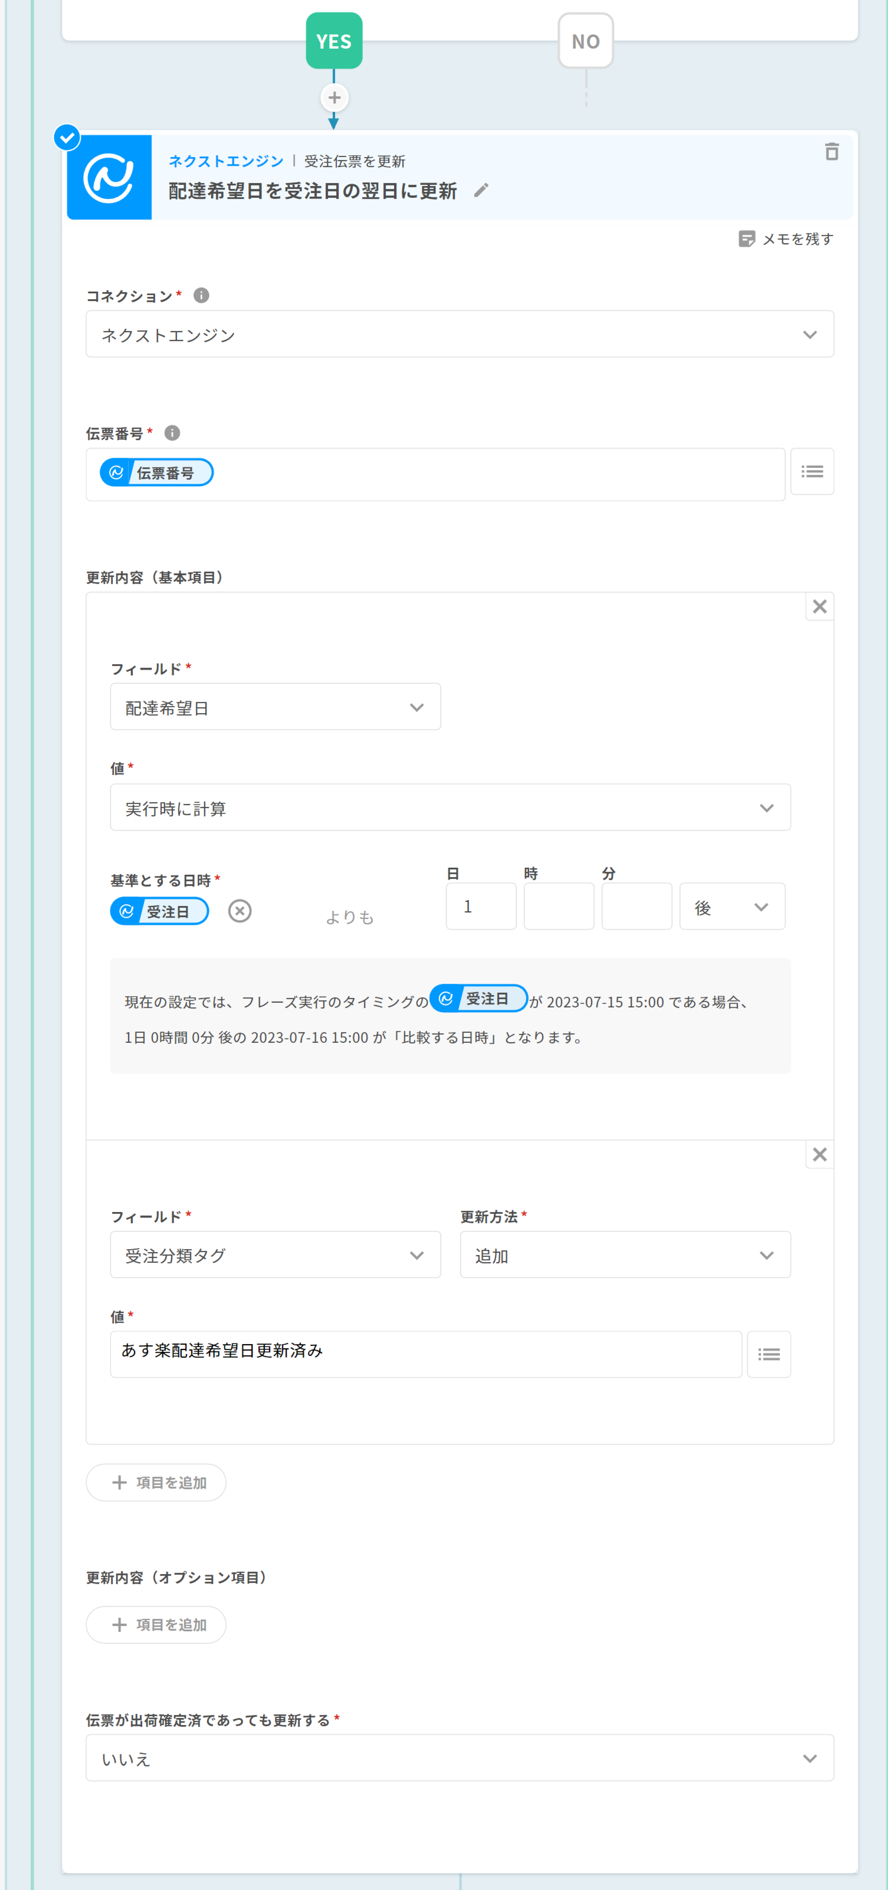
Task: Select the YES branch badge
Action: coord(334,41)
